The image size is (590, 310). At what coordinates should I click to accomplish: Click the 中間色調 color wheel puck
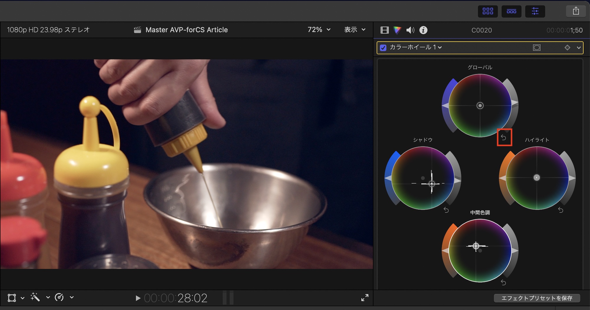coord(476,246)
